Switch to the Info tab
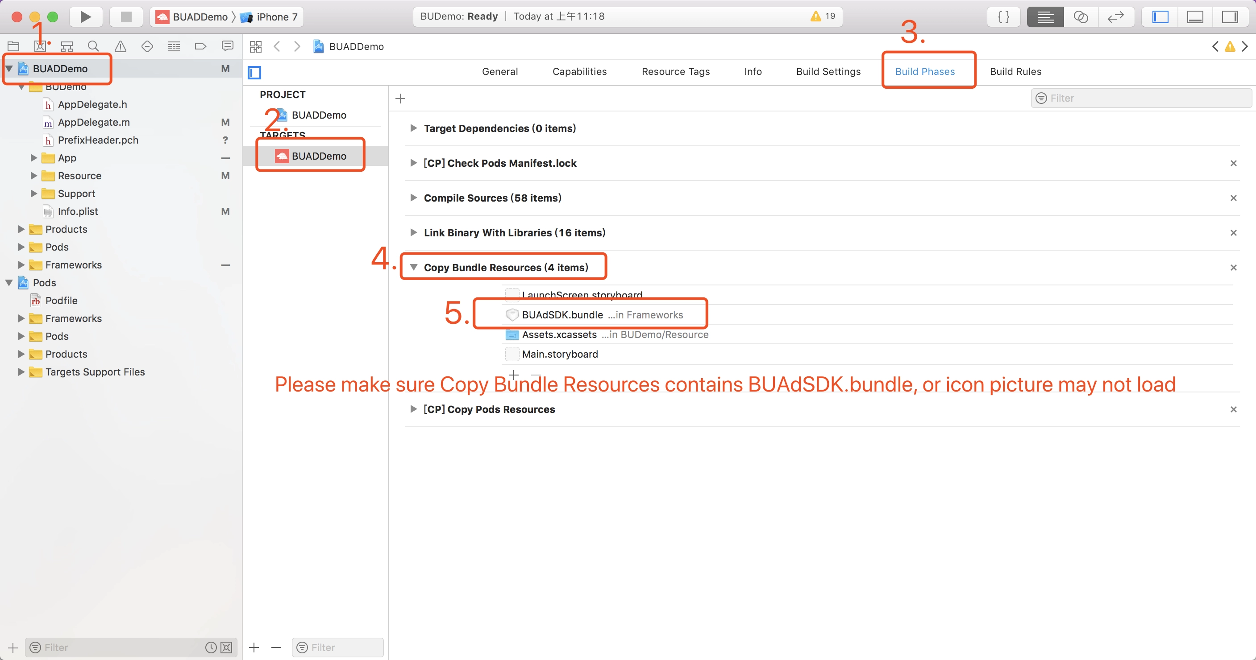Image resolution: width=1256 pixels, height=660 pixels. 753,72
